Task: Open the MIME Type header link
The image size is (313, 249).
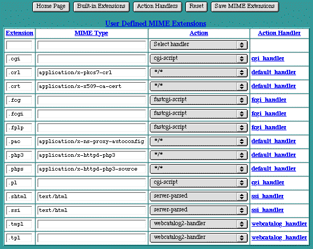Action: coord(92,33)
